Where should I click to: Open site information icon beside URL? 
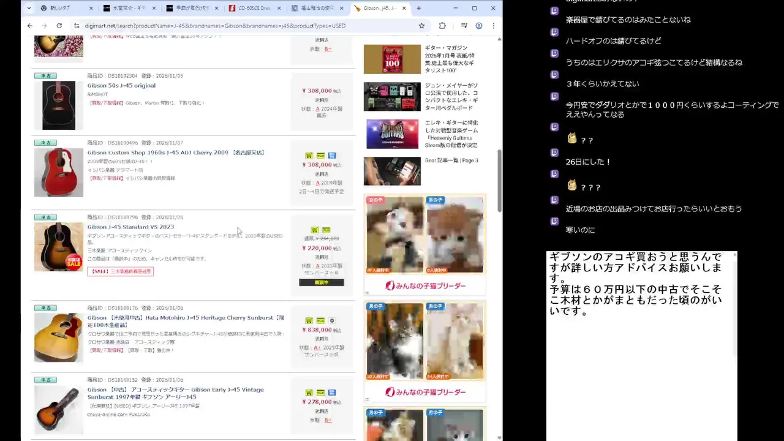click(77, 26)
